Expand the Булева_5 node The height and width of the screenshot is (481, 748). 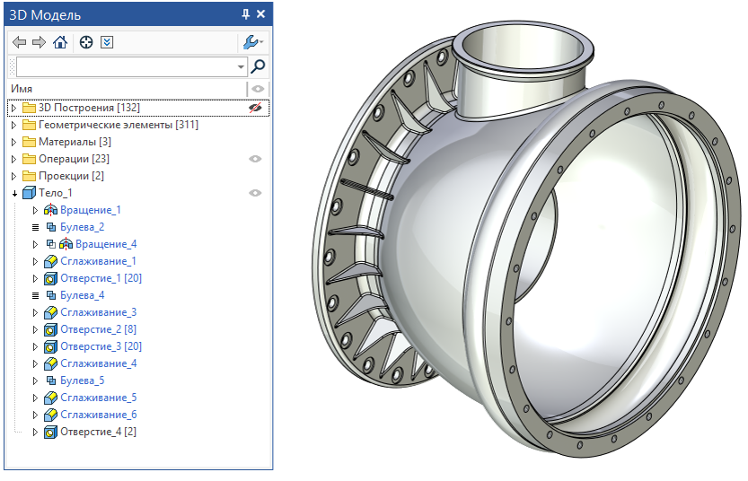point(35,380)
